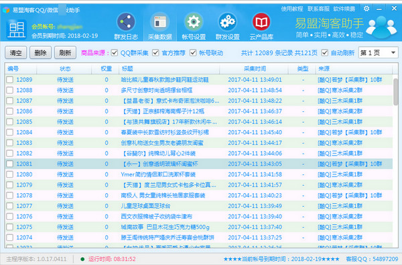Click source cell of row 12084
This screenshot has width=402, height=265.
coord(350,132)
